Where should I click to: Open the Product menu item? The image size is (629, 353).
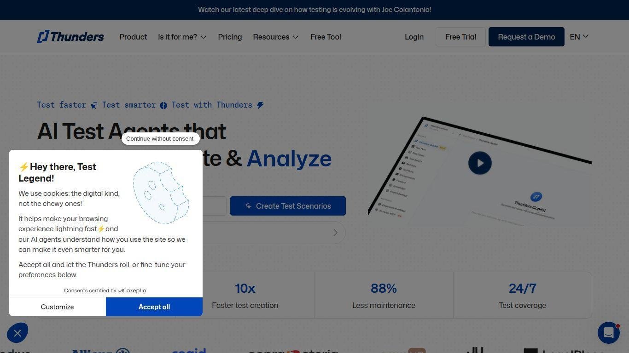click(x=133, y=37)
